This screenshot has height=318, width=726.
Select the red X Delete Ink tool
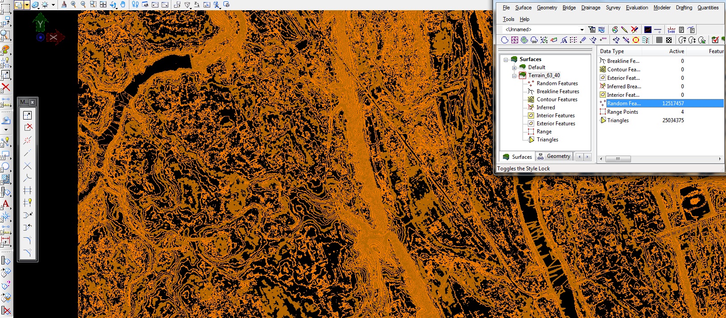click(634, 29)
